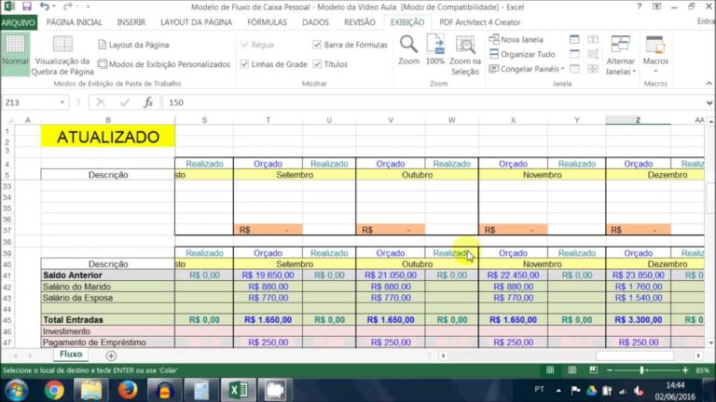Open the undo history dropdown arrow
This screenshot has height=402, width=716.
click(53, 7)
